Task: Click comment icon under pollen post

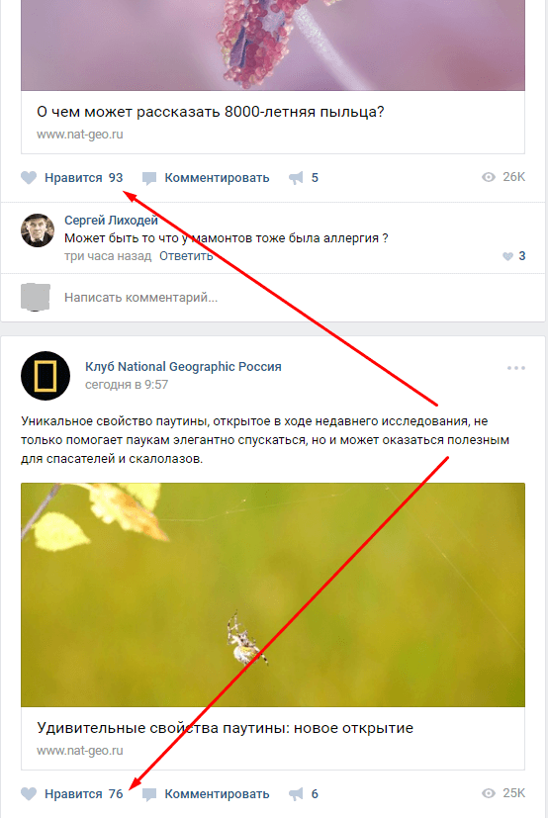Action: pyautogui.click(x=149, y=178)
